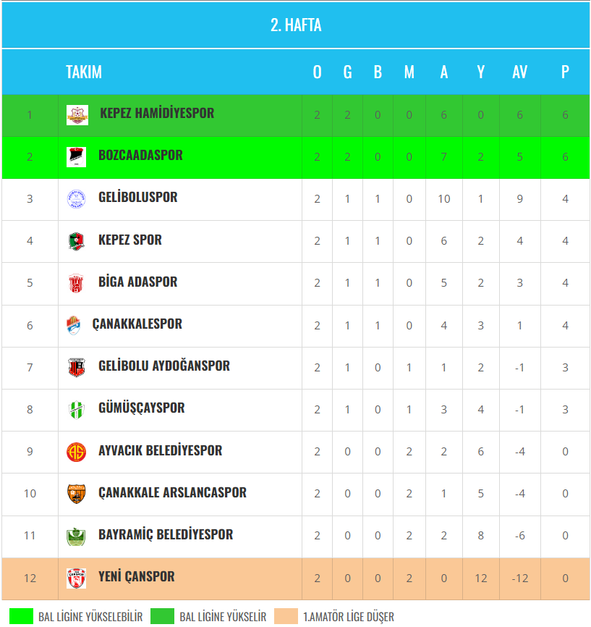Screen dimensions: 591x627
Task: Open the Yeni Çanspor team name link
Action: point(137,577)
